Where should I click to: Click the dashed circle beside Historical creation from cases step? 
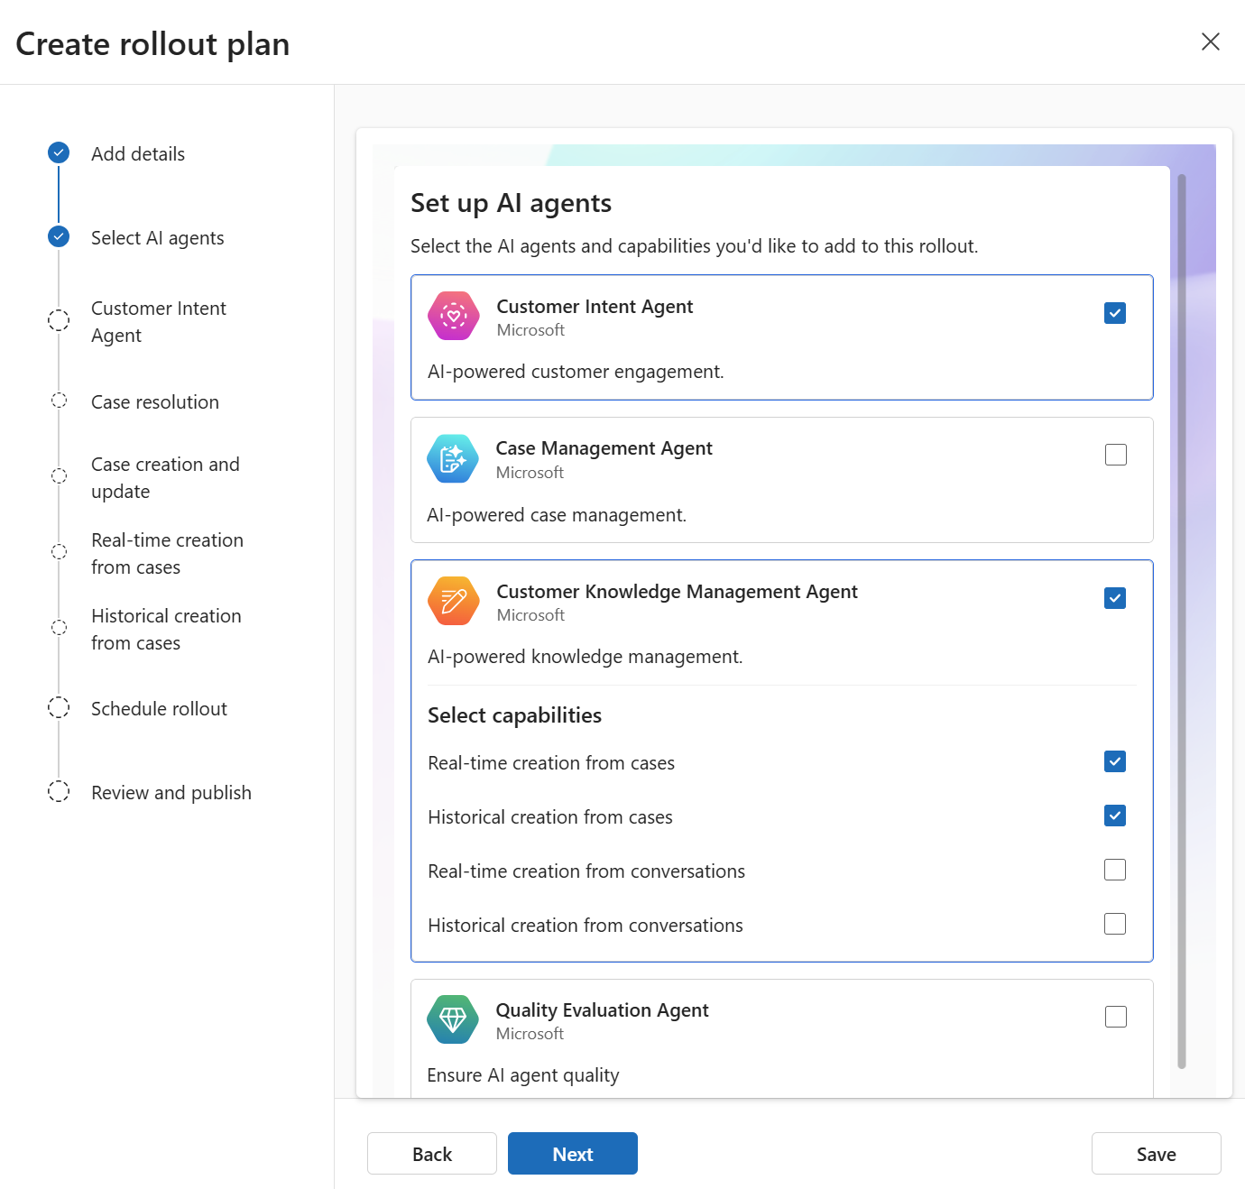pyautogui.click(x=59, y=628)
